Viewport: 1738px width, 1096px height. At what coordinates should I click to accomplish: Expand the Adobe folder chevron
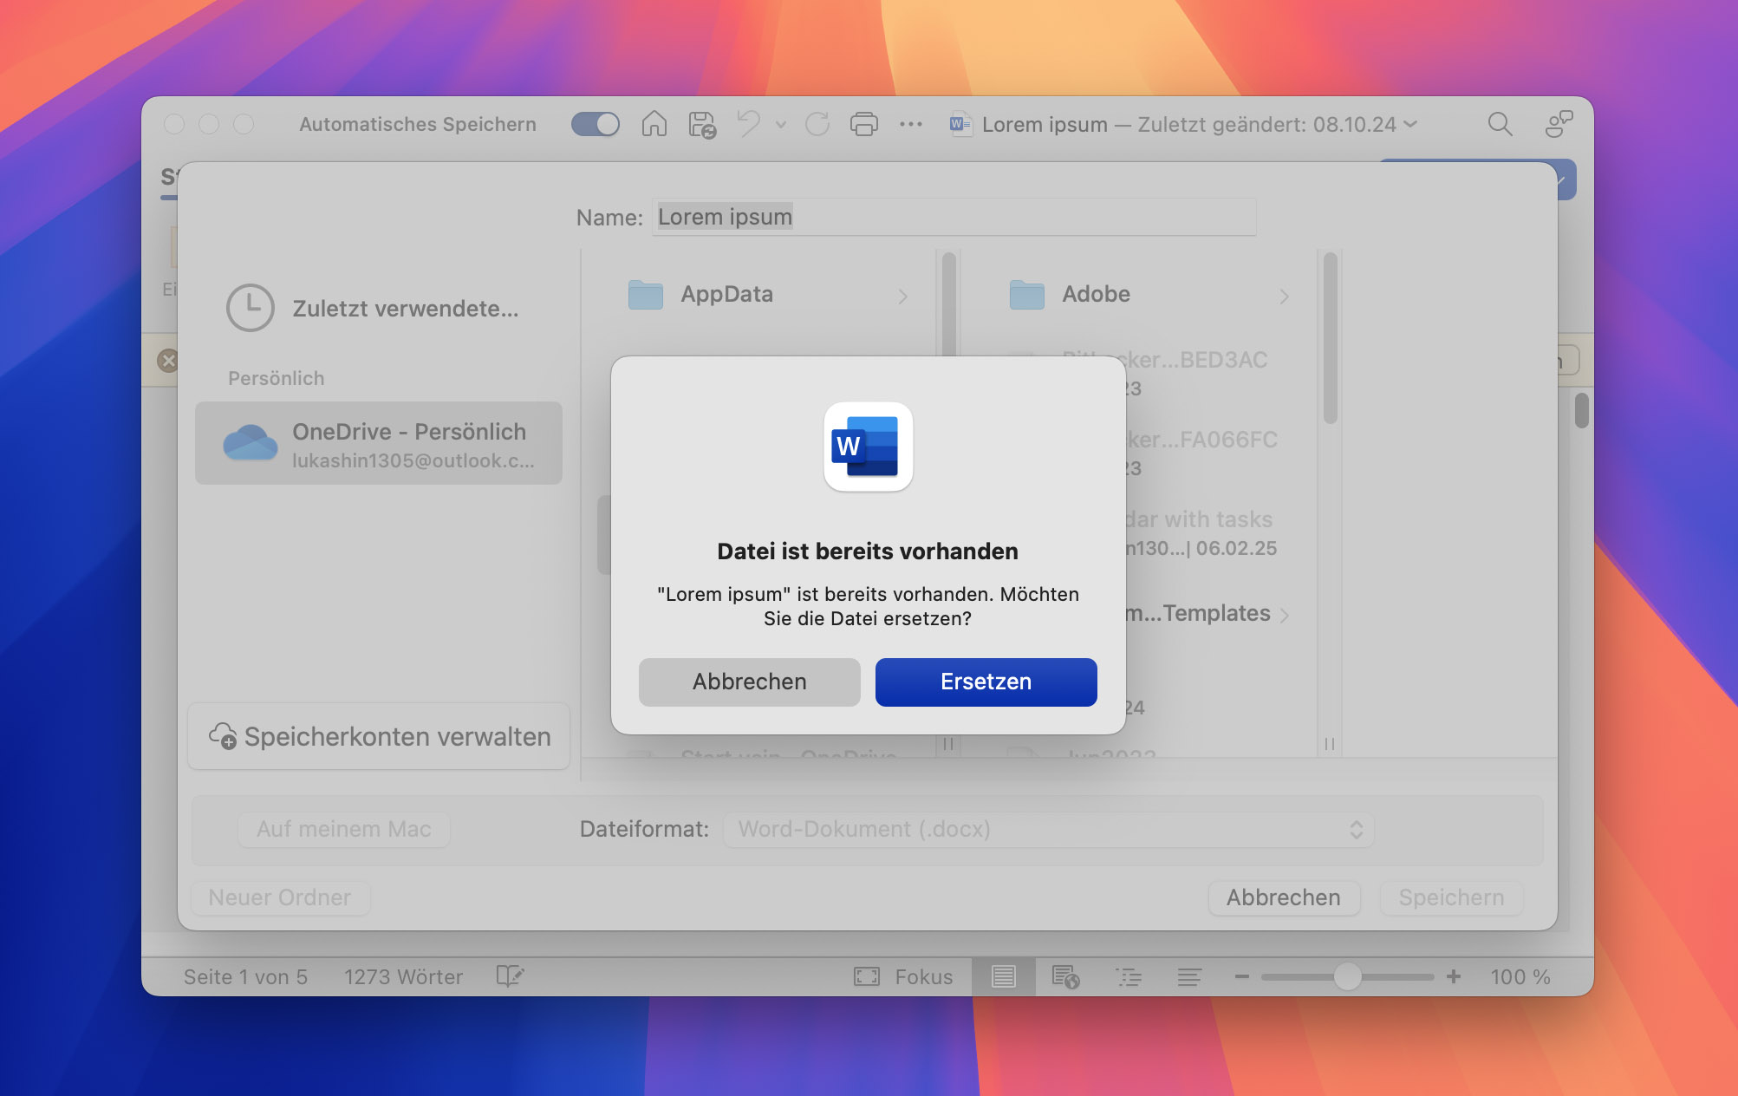pyautogui.click(x=1285, y=297)
